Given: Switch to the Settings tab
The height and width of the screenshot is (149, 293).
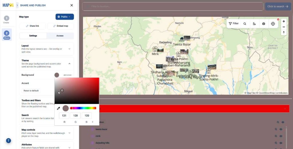Looking at the screenshot, I should point(33,36).
